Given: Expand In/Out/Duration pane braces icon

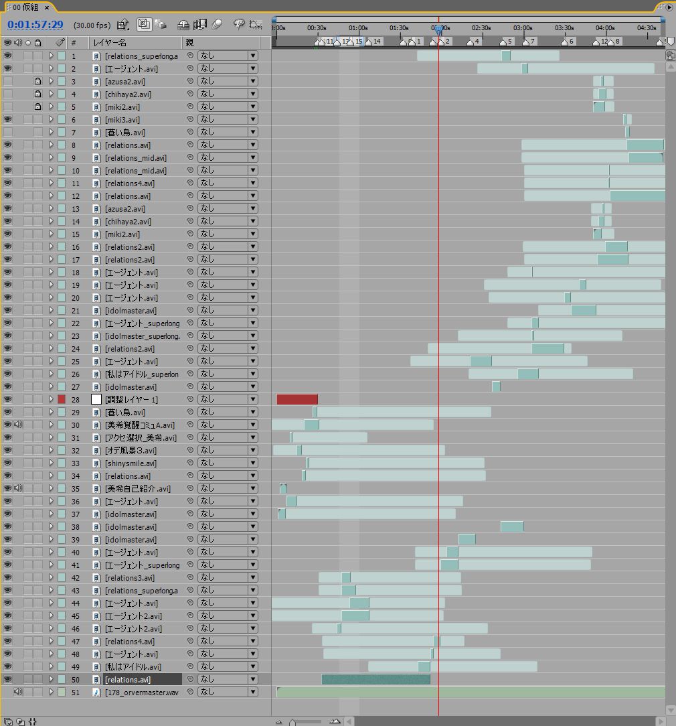Looking at the screenshot, I should pos(32,721).
